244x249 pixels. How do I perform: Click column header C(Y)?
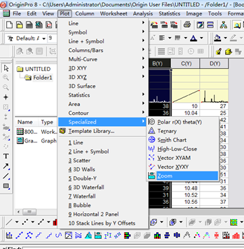(185, 63)
